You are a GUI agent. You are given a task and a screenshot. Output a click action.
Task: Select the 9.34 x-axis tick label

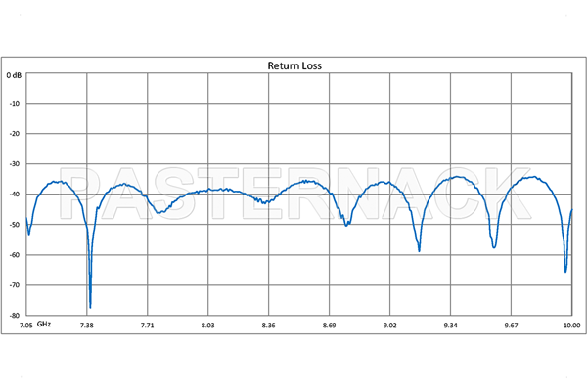click(450, 324)
